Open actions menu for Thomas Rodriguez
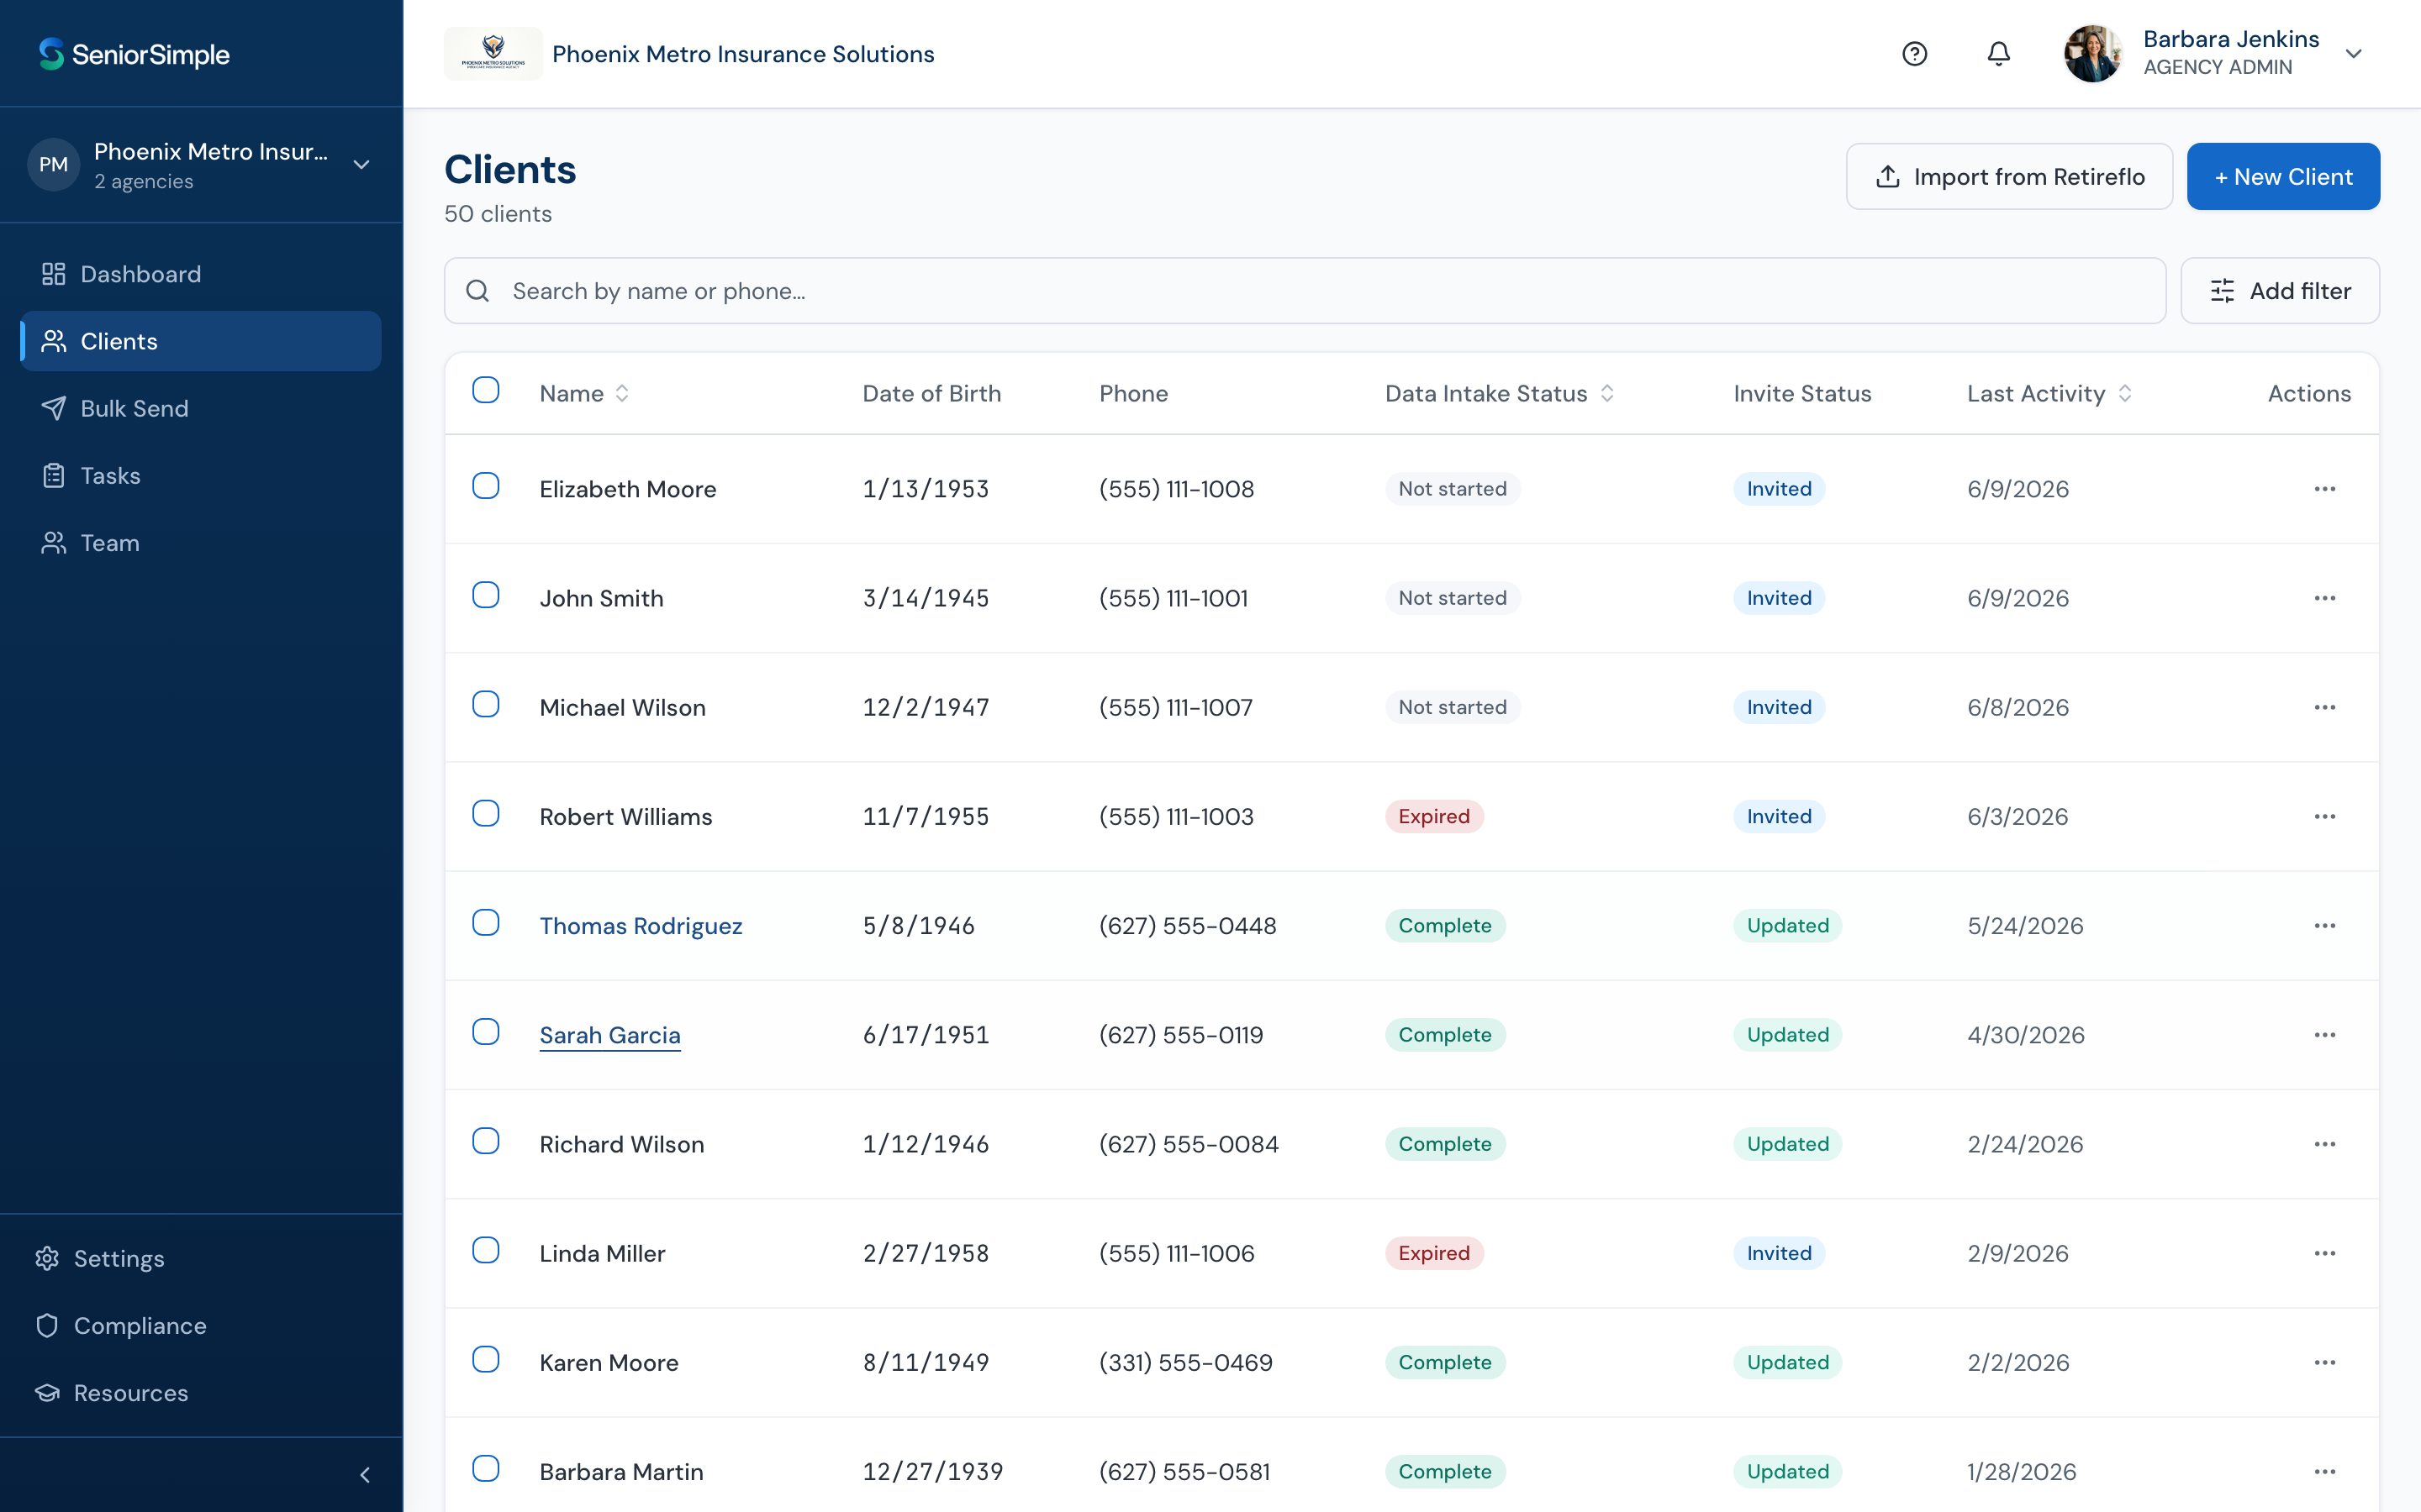This screenshot has width=2421, height=1512. (2324, 925)
